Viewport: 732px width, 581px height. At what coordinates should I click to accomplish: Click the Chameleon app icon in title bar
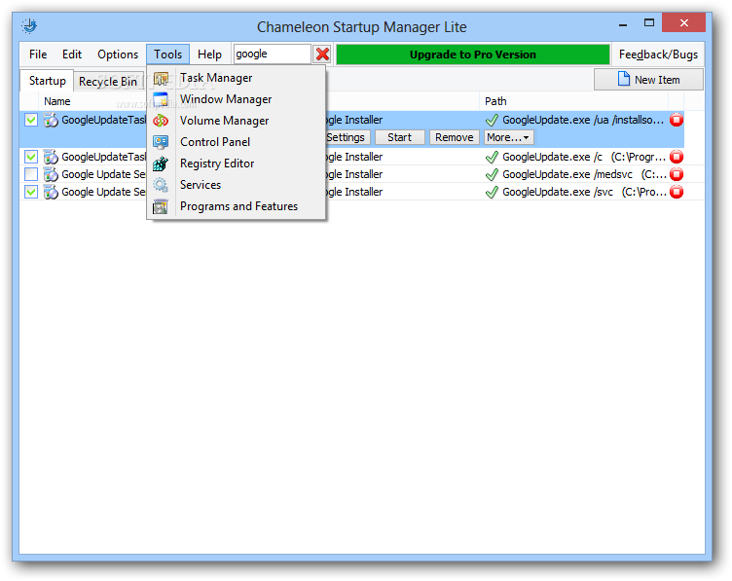click(x=29, y=25)
